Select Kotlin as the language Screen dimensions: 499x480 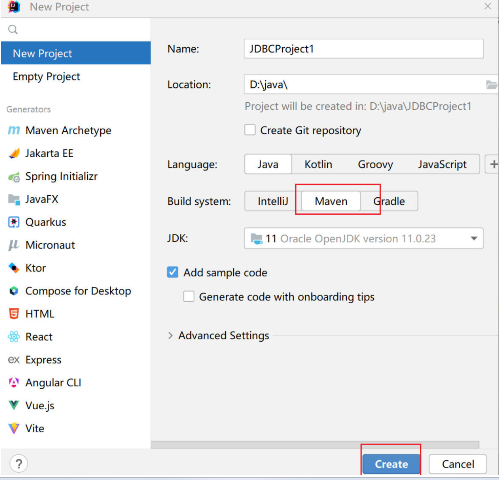coord(318,164)
